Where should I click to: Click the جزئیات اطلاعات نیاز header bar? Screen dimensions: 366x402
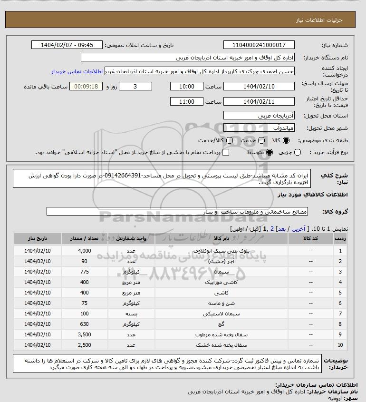coord(180,20)
